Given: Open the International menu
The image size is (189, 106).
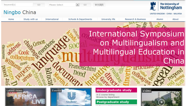Looking at the screenshot, I should click(x=52, y=19).
